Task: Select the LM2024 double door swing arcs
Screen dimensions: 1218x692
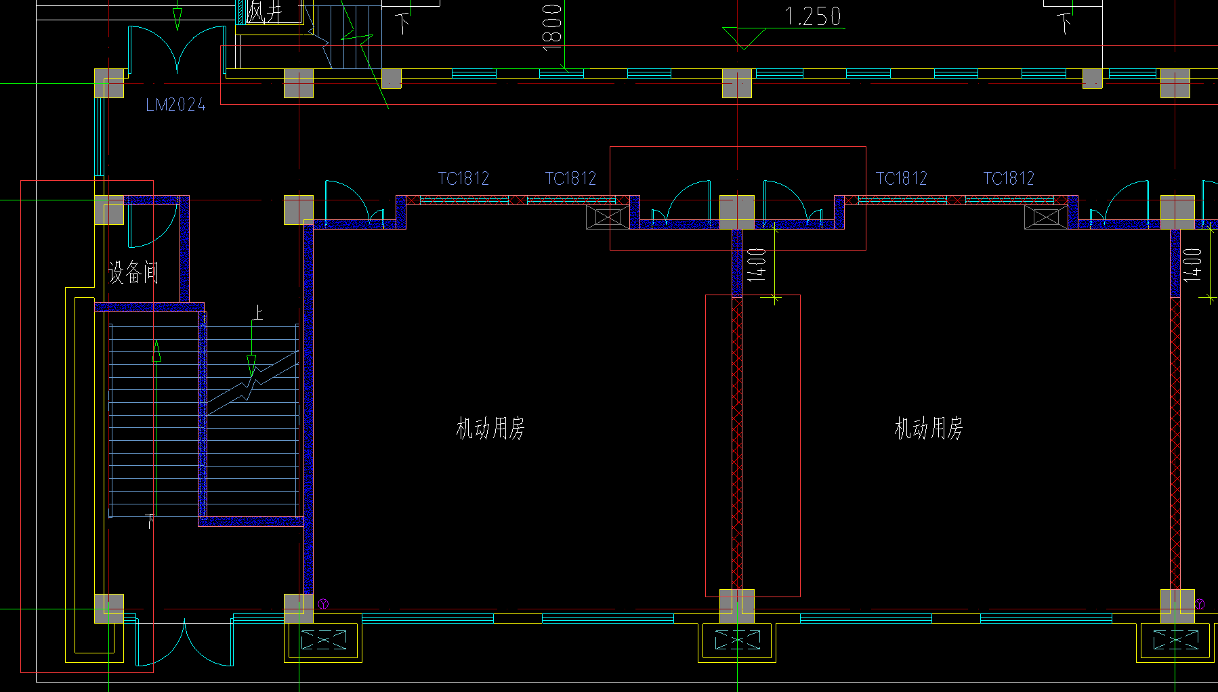Action: pos(177,49)
